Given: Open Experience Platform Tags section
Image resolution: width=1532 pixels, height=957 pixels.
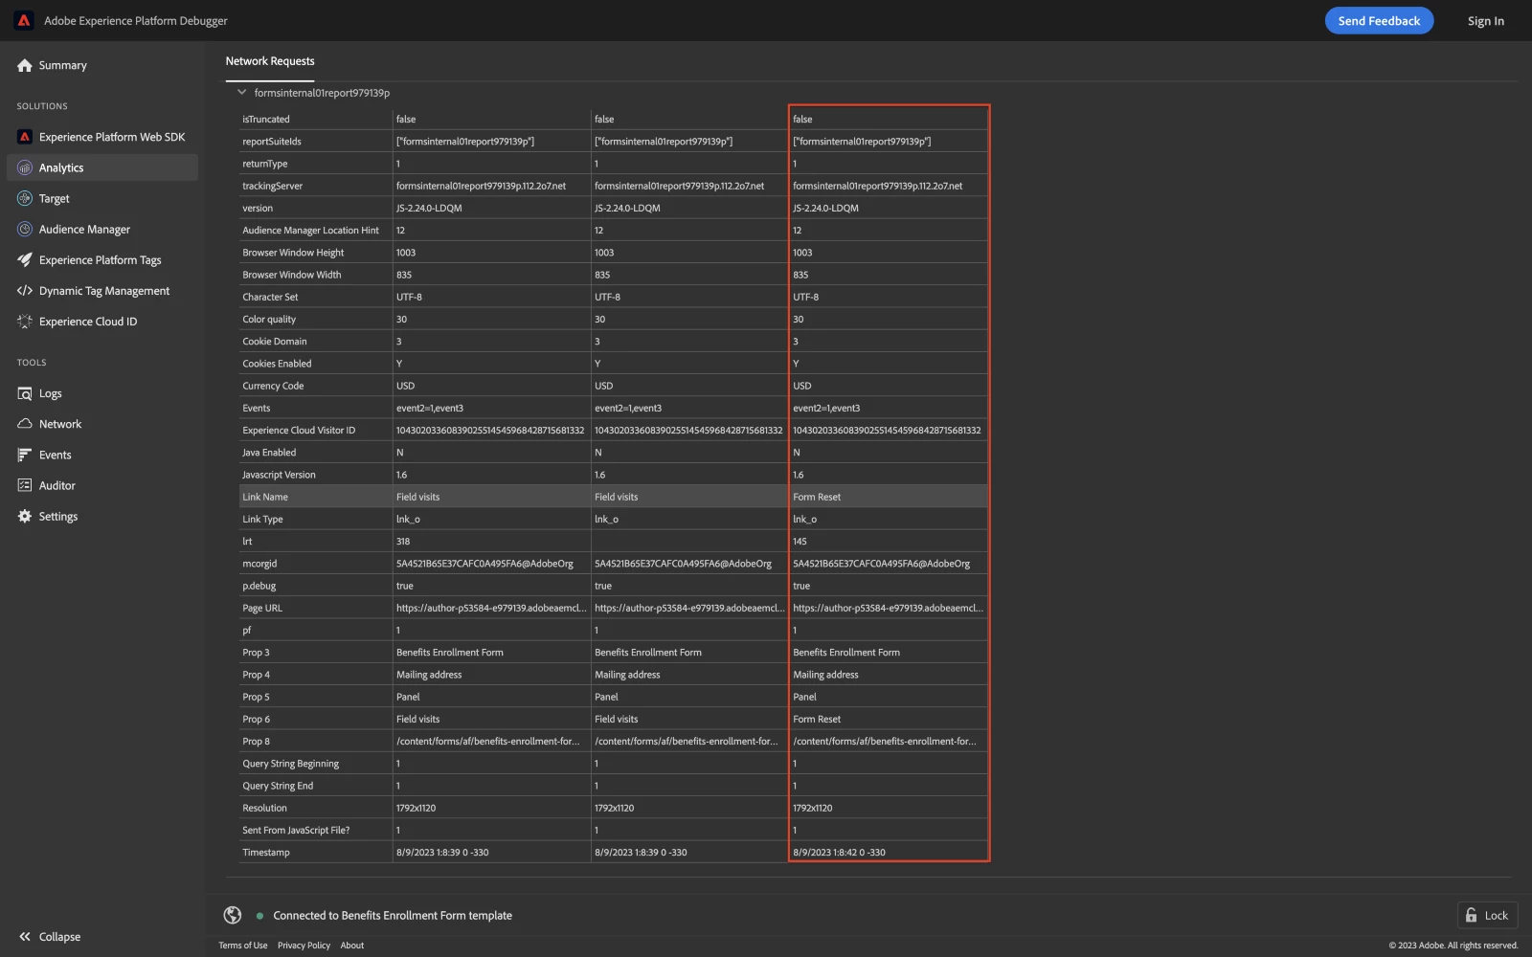Looking at the screenshot, I should click(100, 260).
